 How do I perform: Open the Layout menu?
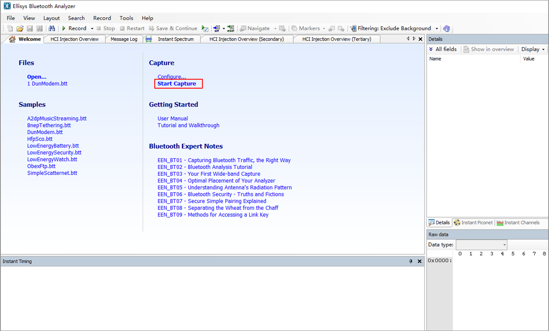(x=52, y=18)
